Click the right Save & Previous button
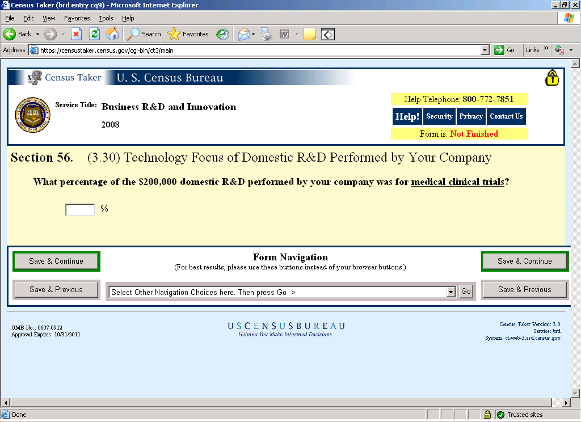The width and height of the screenshot is (581, 422). (525, 289)
